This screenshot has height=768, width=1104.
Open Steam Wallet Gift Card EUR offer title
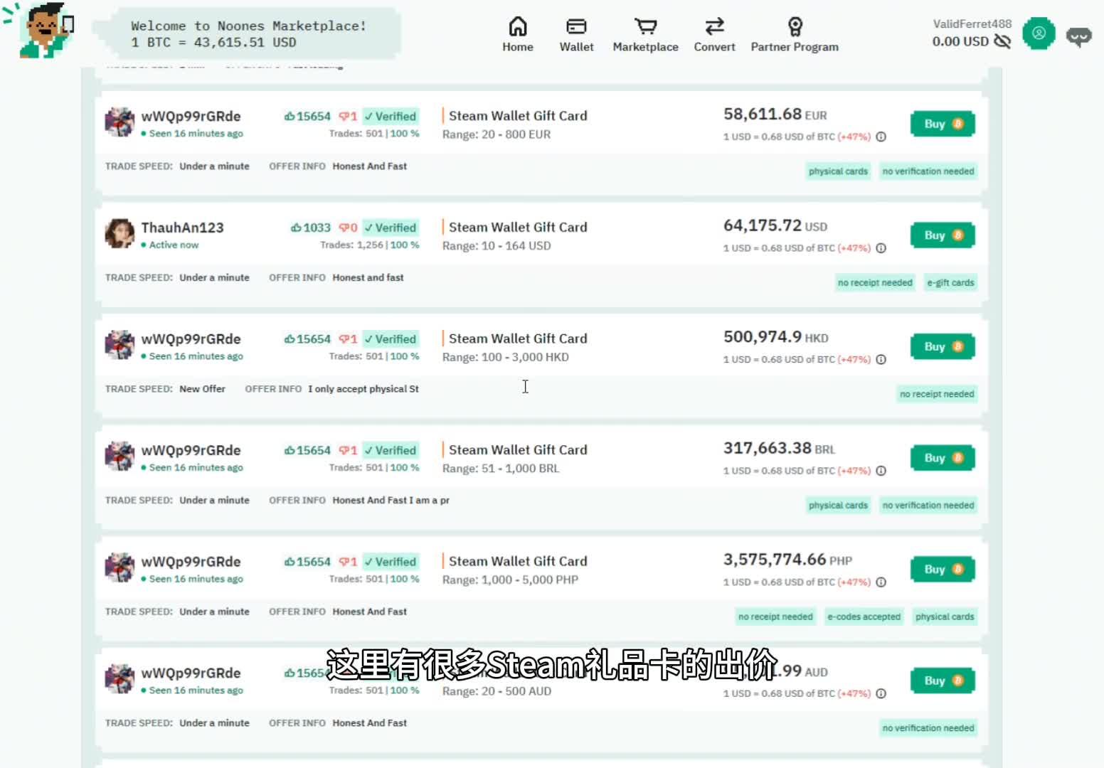click(x=518, y=116)
